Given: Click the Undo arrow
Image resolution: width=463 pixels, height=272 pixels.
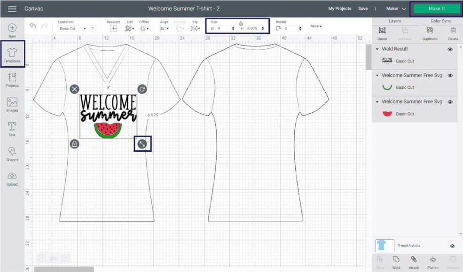Looking at the screenshot, I should [x=33, y=26].
